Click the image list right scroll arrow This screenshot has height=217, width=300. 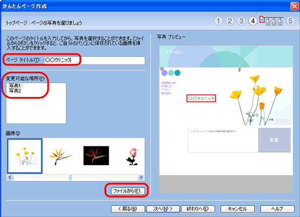[x=141, y=177]
